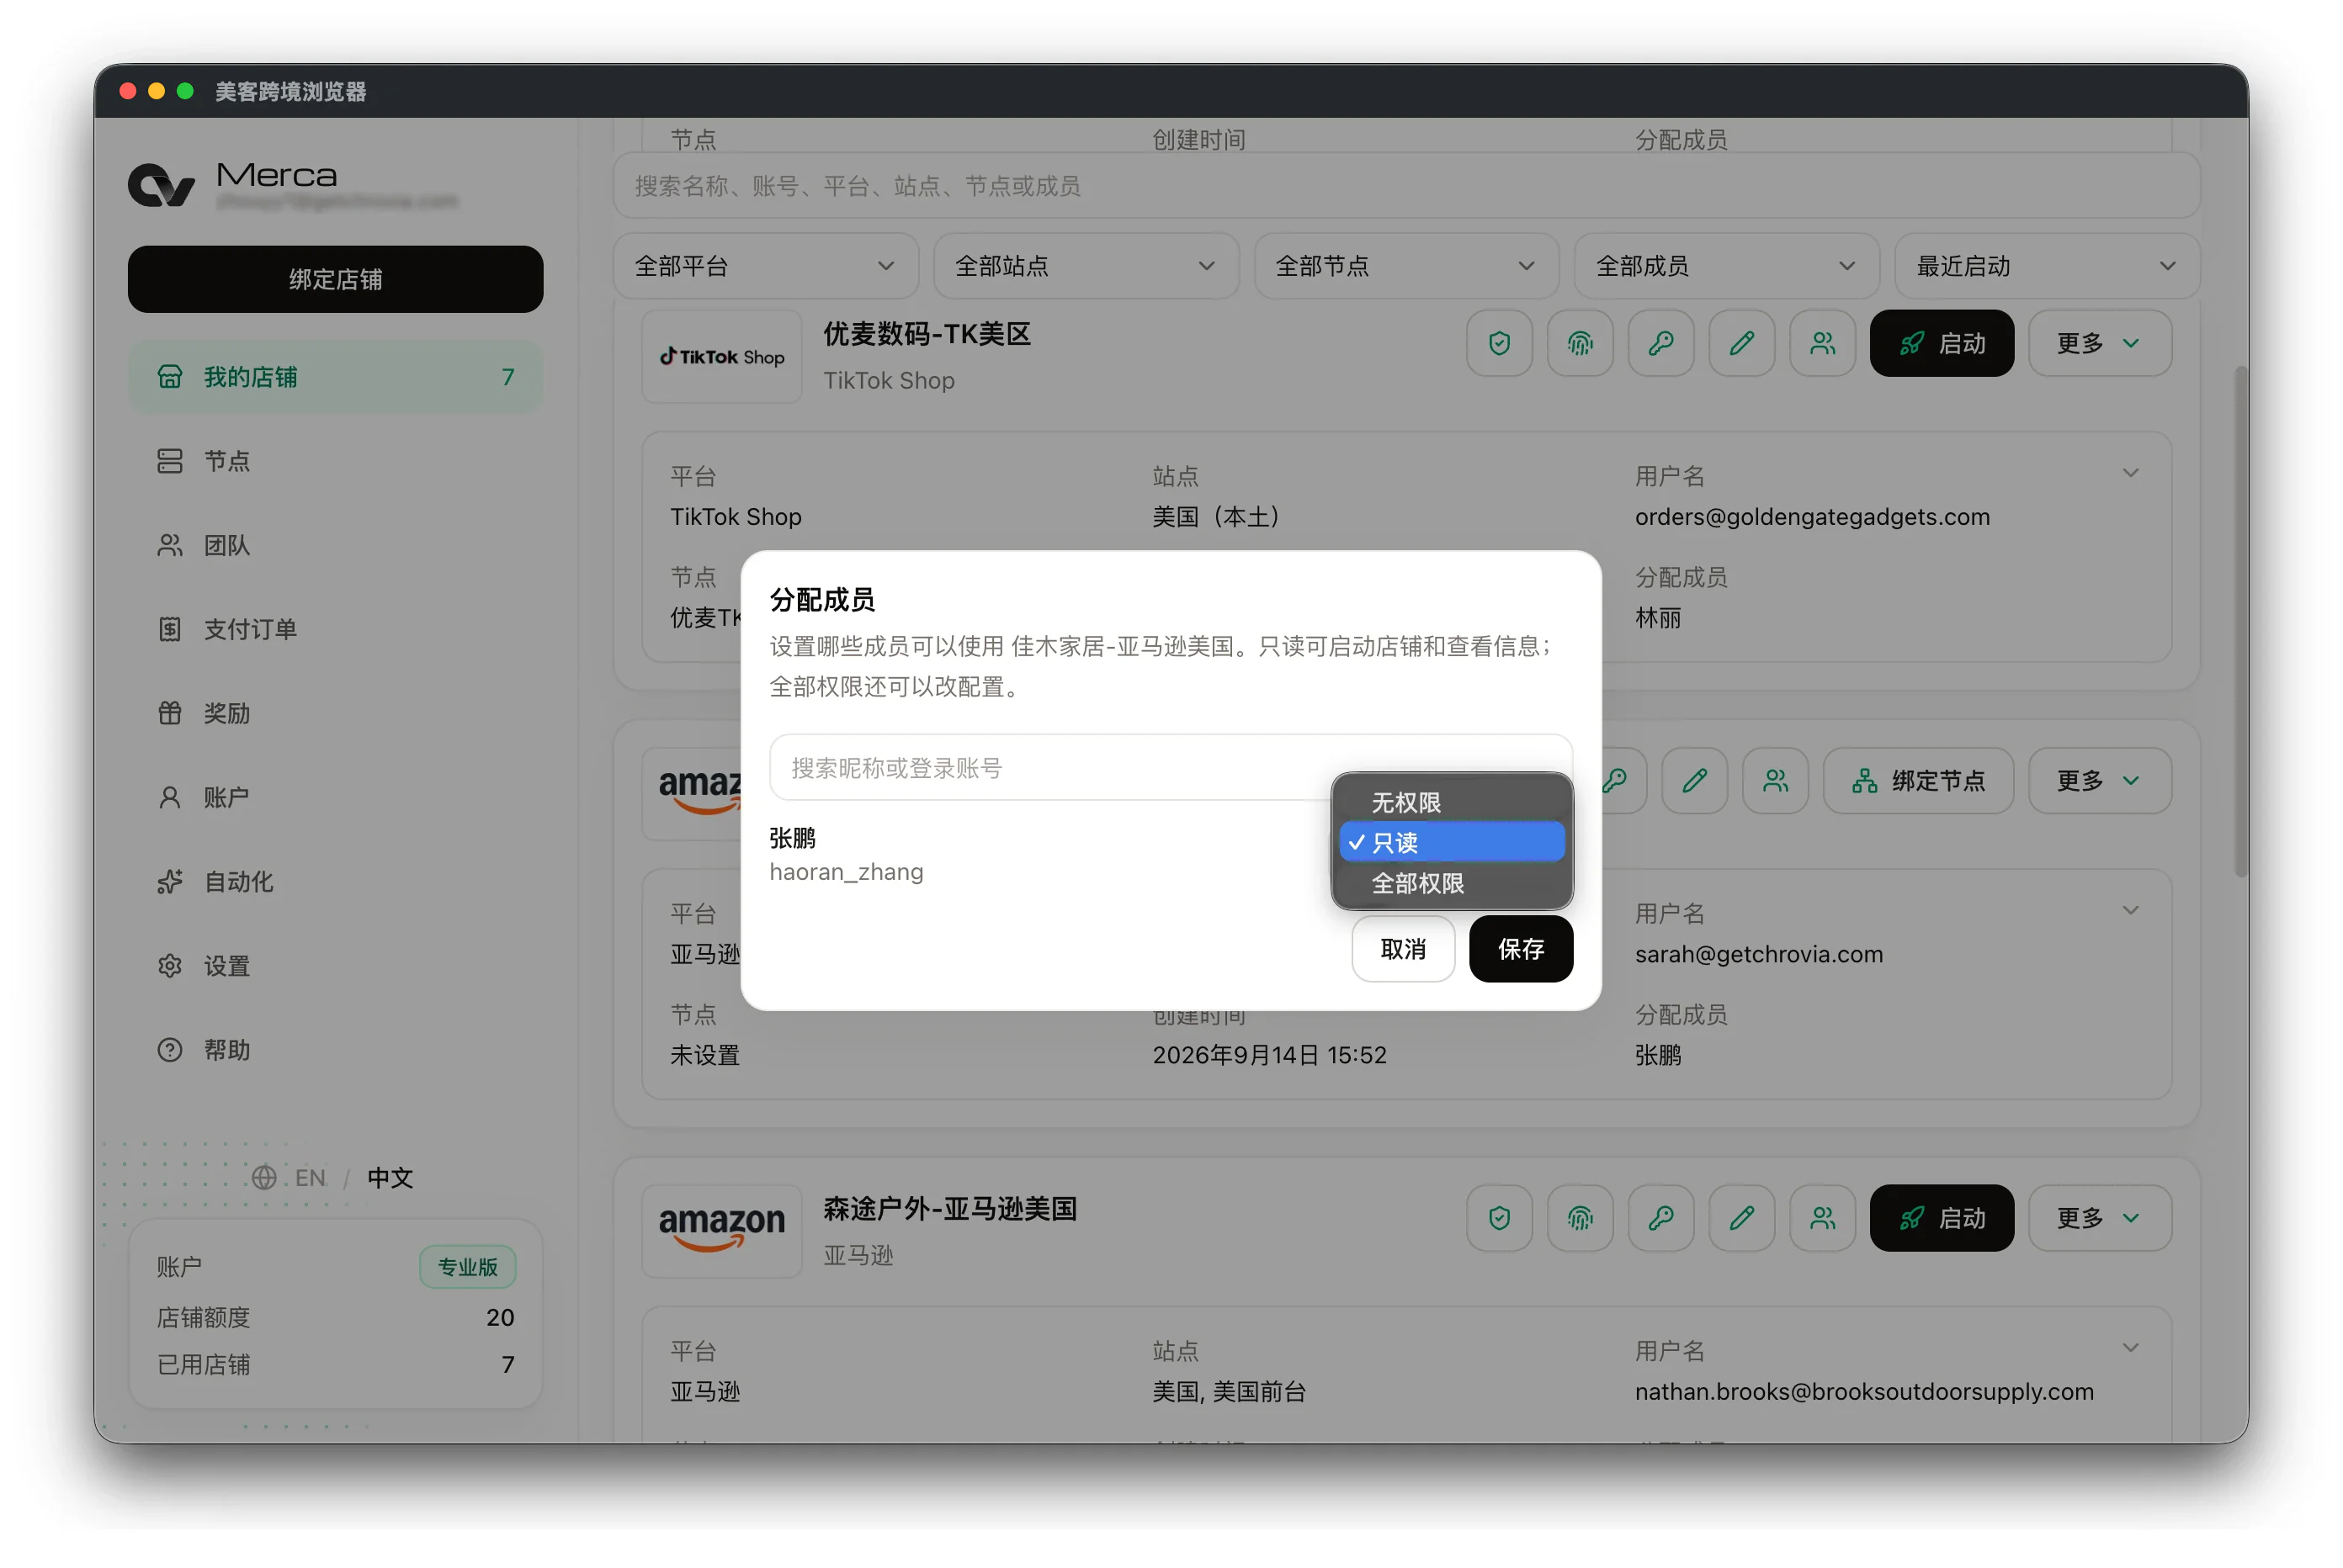Screen dimensions: 2343x1568
Task: Open 节点 in the sidebar
Action: 335,461
